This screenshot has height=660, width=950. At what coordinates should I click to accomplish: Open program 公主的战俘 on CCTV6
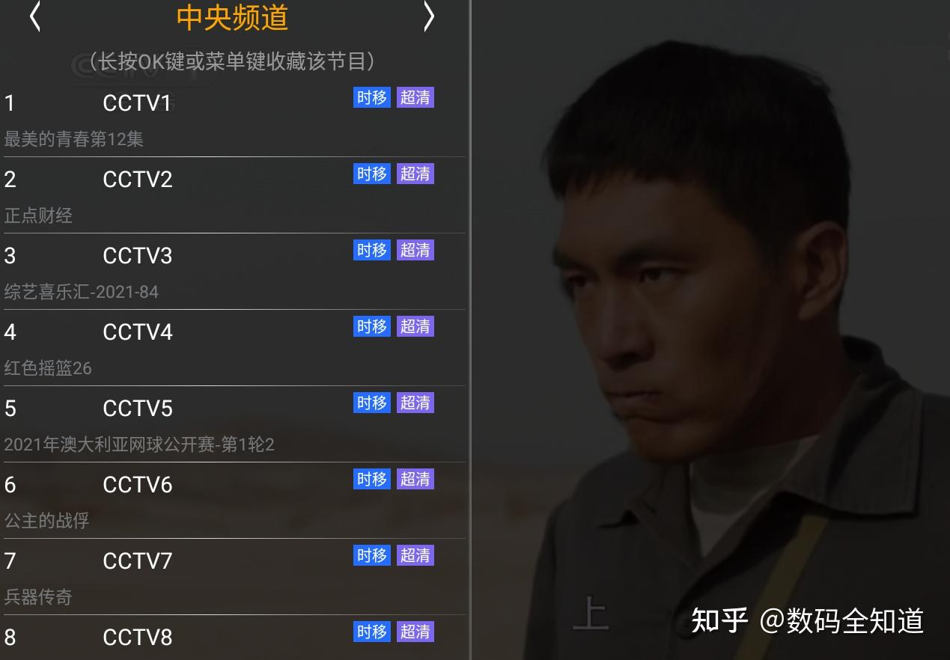point(47,521)
